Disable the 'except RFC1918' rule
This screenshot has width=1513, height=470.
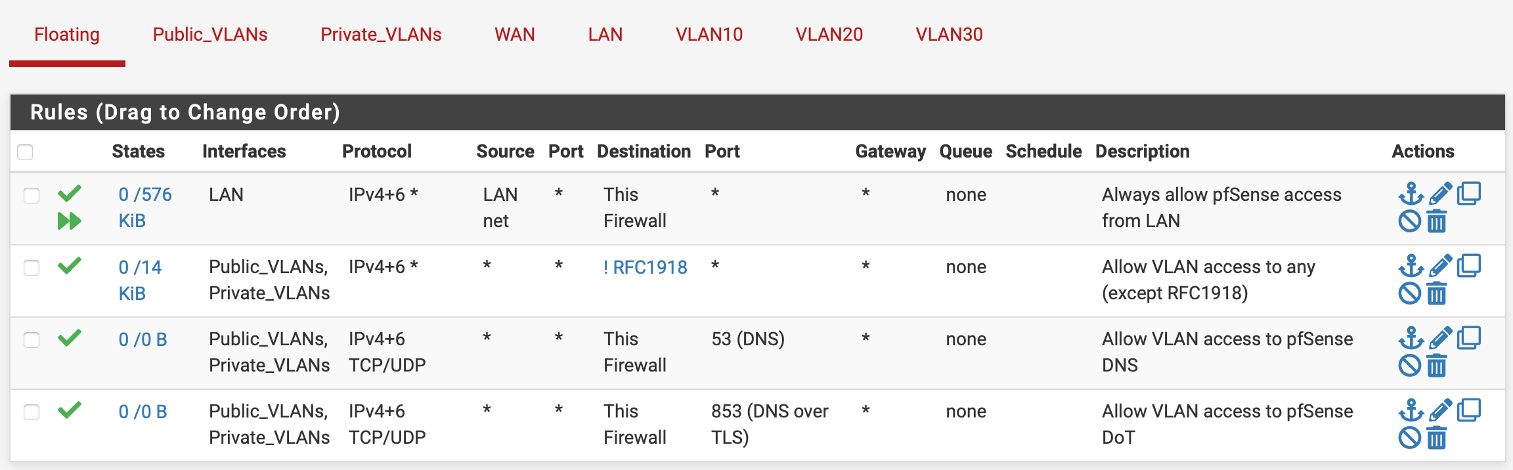1410,293
